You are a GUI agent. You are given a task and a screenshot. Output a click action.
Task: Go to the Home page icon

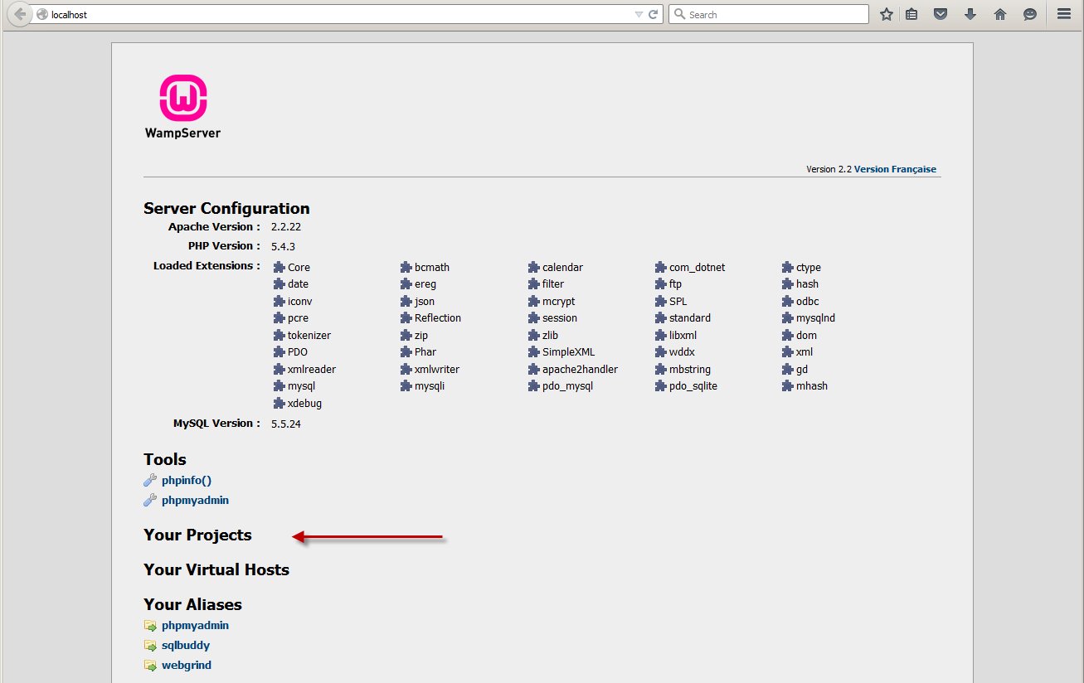click(999, 14)
